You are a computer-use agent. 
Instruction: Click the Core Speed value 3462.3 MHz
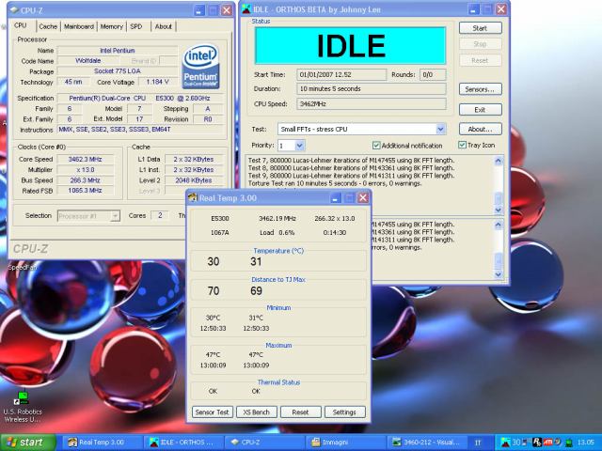coord(85,159)
